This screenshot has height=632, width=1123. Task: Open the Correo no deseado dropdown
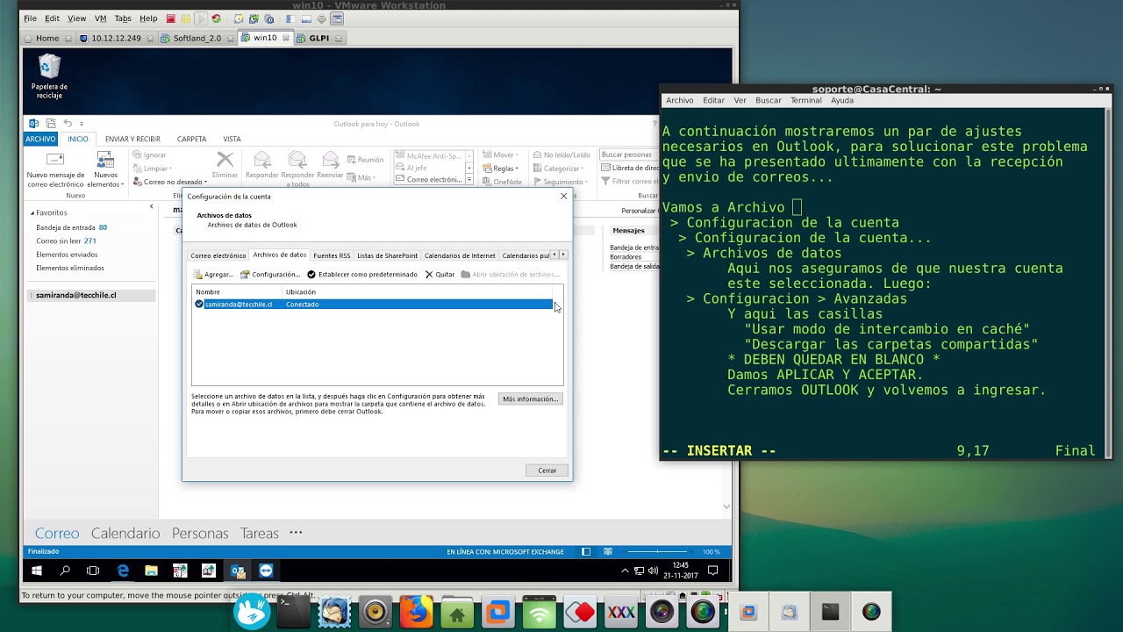point(169,182)
